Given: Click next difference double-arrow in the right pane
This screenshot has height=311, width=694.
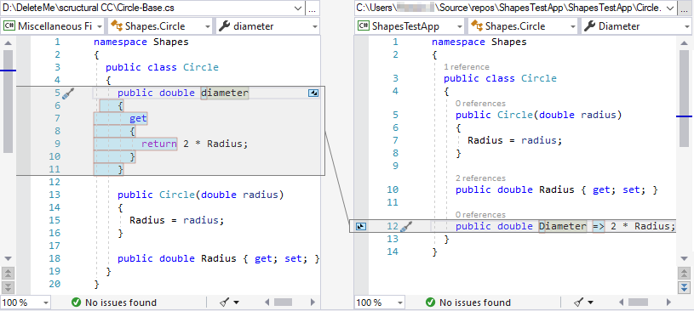Looking at the screenshot, I should tap(685, 286).
